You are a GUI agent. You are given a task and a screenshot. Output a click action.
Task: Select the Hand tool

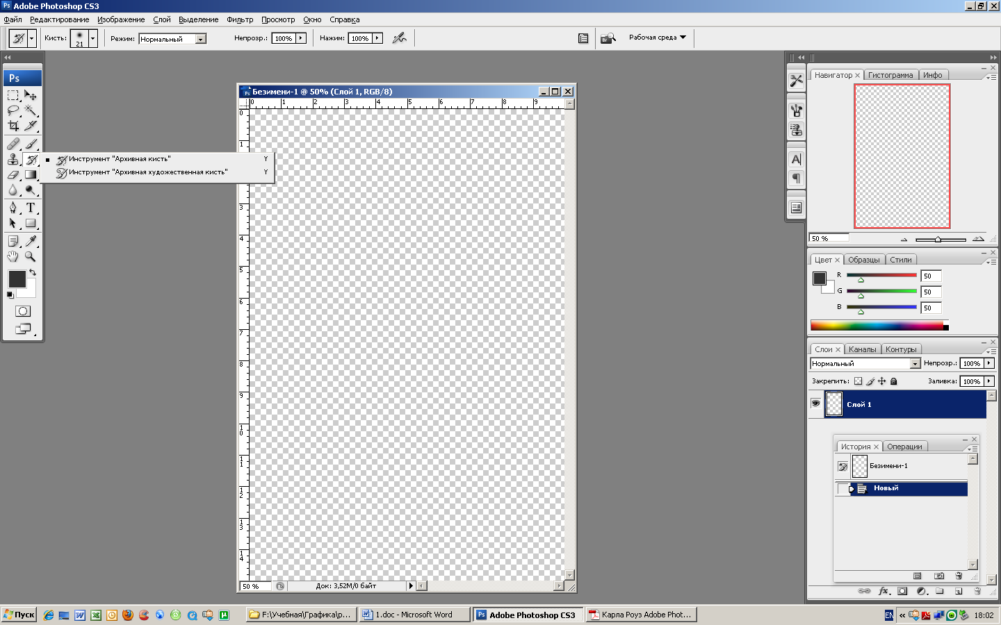coord(13,256)
